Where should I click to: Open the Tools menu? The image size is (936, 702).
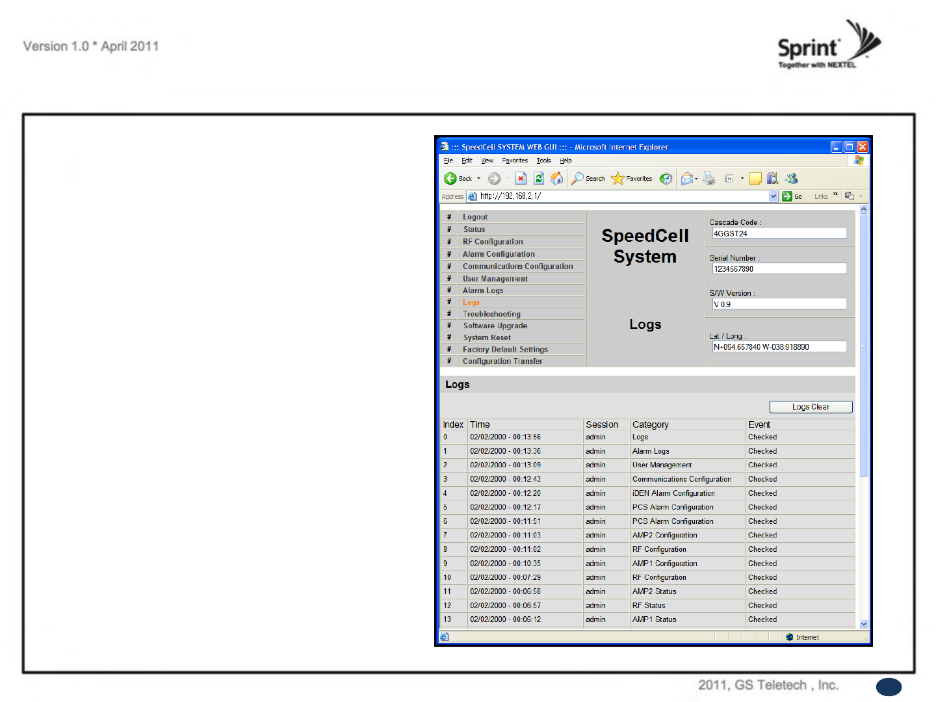[x=544, y=161]
